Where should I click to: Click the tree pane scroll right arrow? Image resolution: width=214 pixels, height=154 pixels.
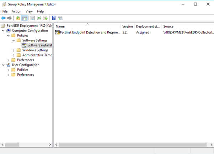50,144
